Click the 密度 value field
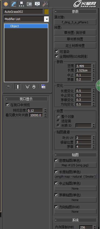Screen dimensions: 100x229 83,66
